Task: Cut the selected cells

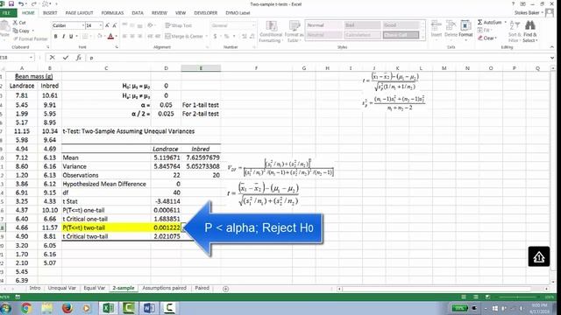Action: click(x=19, y=23)
